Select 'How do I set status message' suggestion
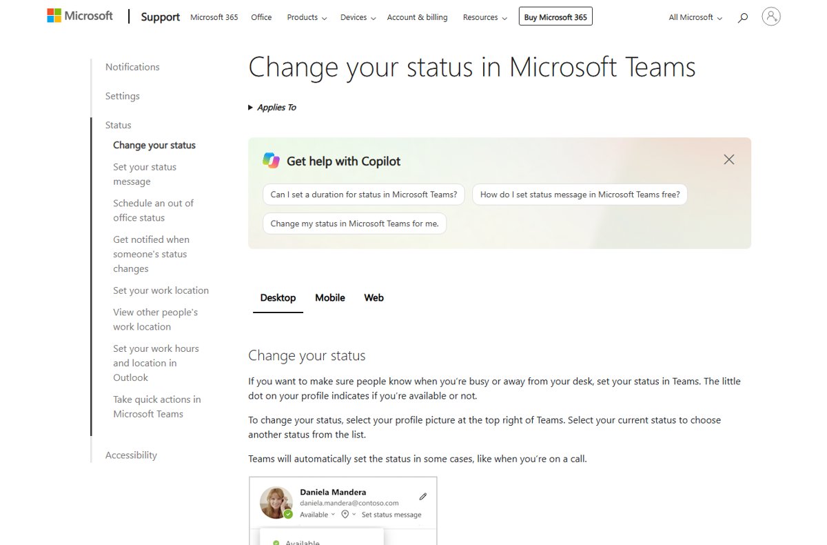The image size is (827, 545). pos(580,195)
